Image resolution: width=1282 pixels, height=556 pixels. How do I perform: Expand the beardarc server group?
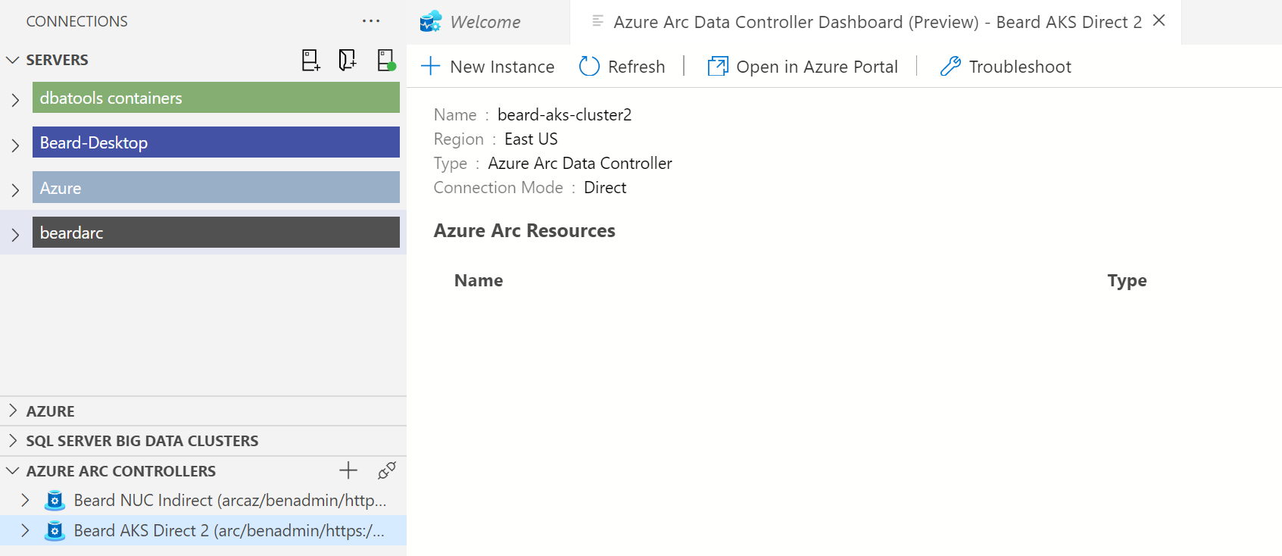15,235
